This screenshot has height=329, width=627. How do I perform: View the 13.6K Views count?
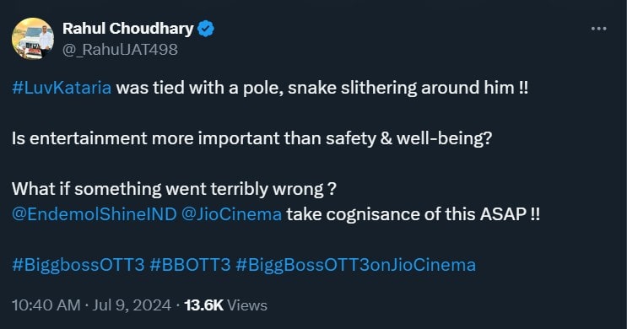pyautogui.click(x=225, y=305)
